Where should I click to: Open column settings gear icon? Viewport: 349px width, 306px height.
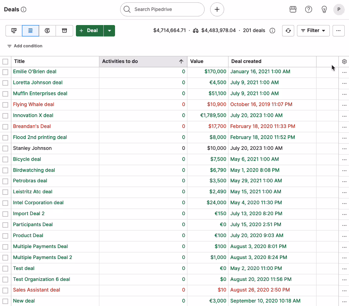click(344, 61)
